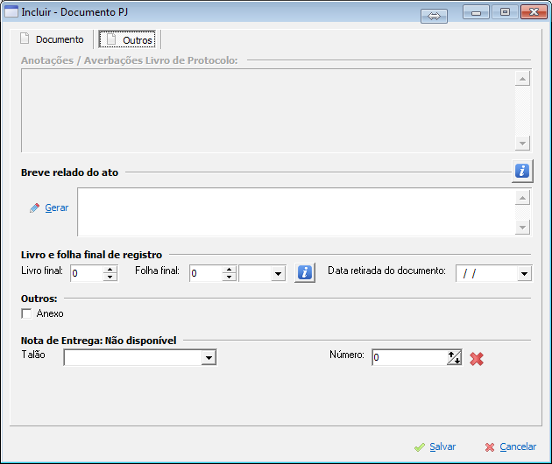This screenshot has width=552, height=464.
Task: Increase the Livro final value with the up arrow
Action: 110,270
